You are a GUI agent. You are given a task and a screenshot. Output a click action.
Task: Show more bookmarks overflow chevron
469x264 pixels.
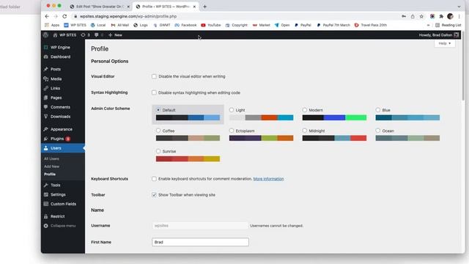[428, 26]
